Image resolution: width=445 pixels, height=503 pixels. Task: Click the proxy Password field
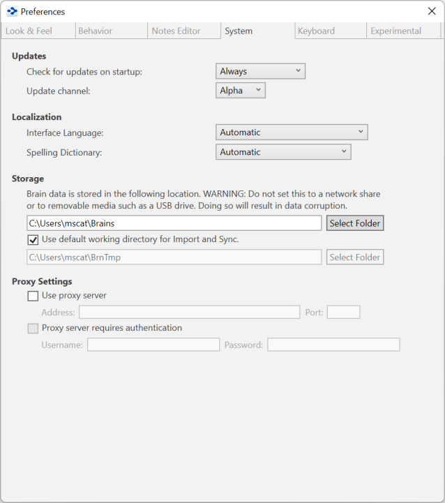pyautogui.click(x=333, y=345)
